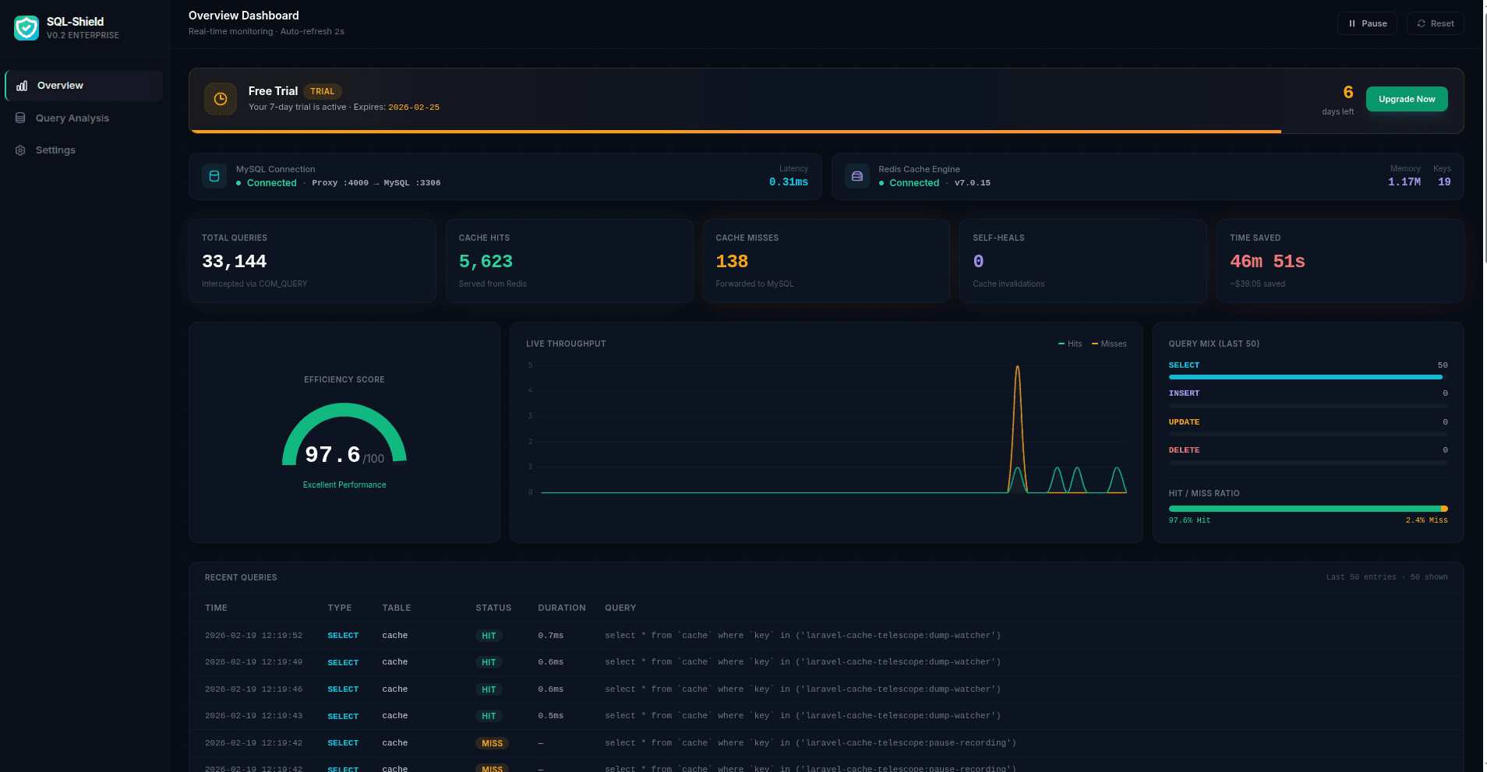The width and height of the screenshot is (1487, 772).
Task: Switch to the Overview section
Action: [x=60, y=86]
